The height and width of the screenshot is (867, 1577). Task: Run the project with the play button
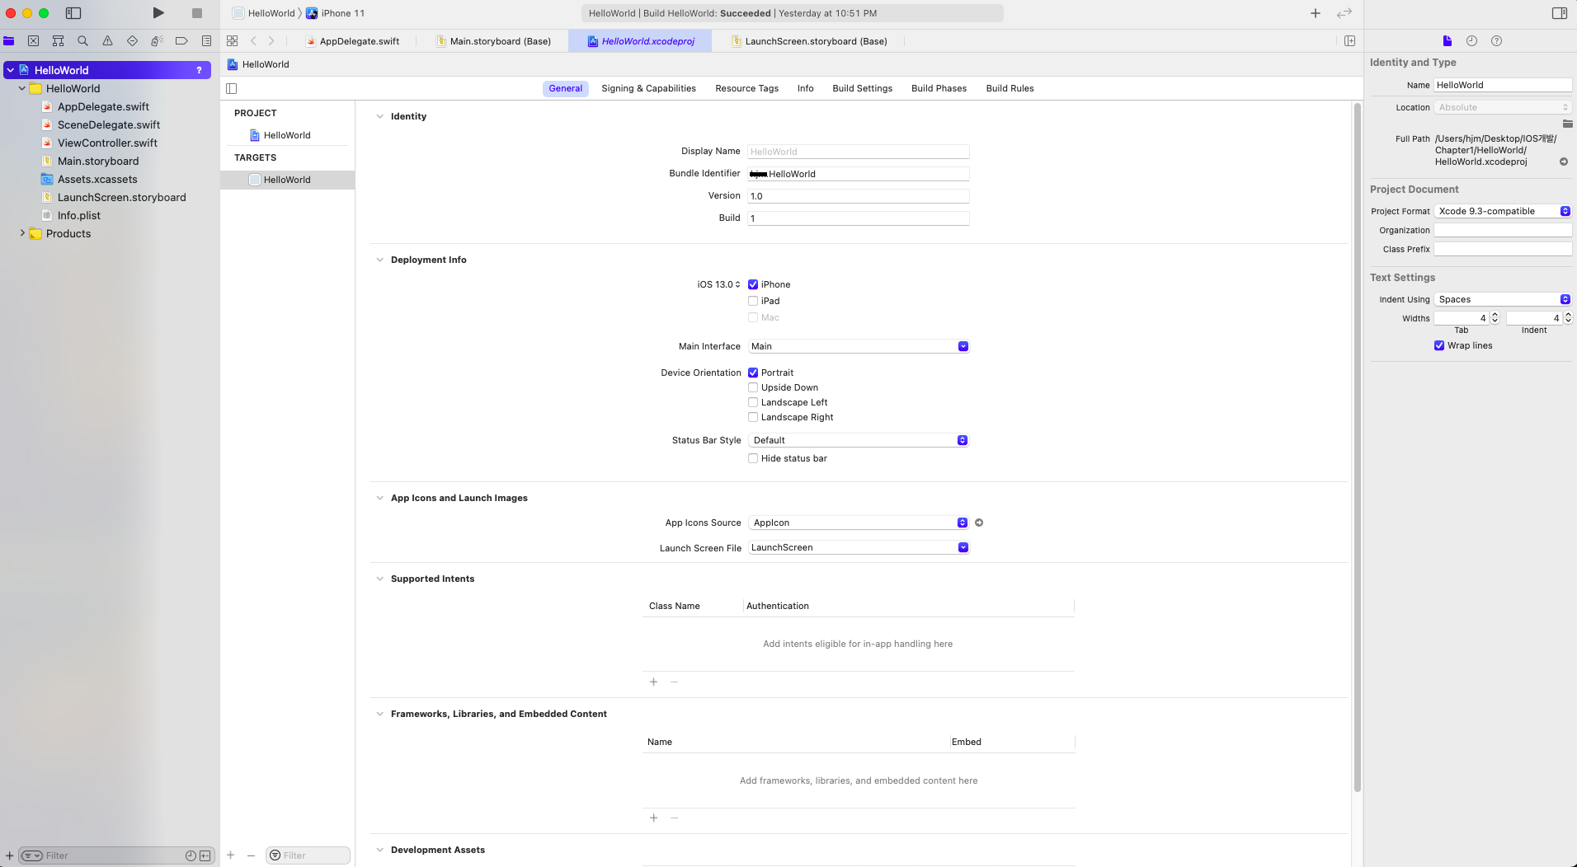[158, 13]
